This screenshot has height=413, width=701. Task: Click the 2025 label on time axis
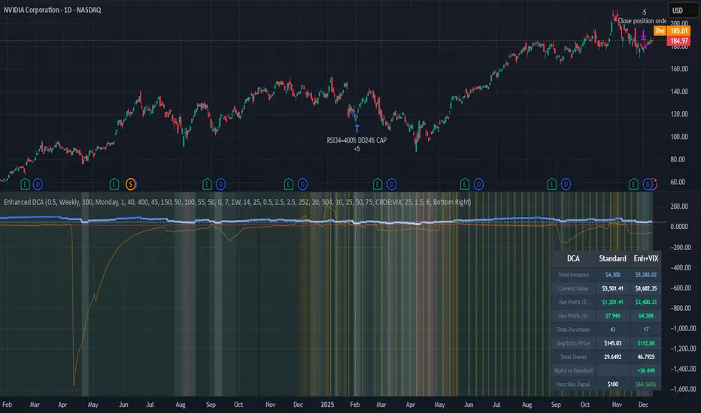pyautogui.click(x=327, y=405)
